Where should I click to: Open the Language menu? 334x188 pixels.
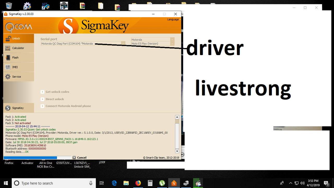click(174, 19)
